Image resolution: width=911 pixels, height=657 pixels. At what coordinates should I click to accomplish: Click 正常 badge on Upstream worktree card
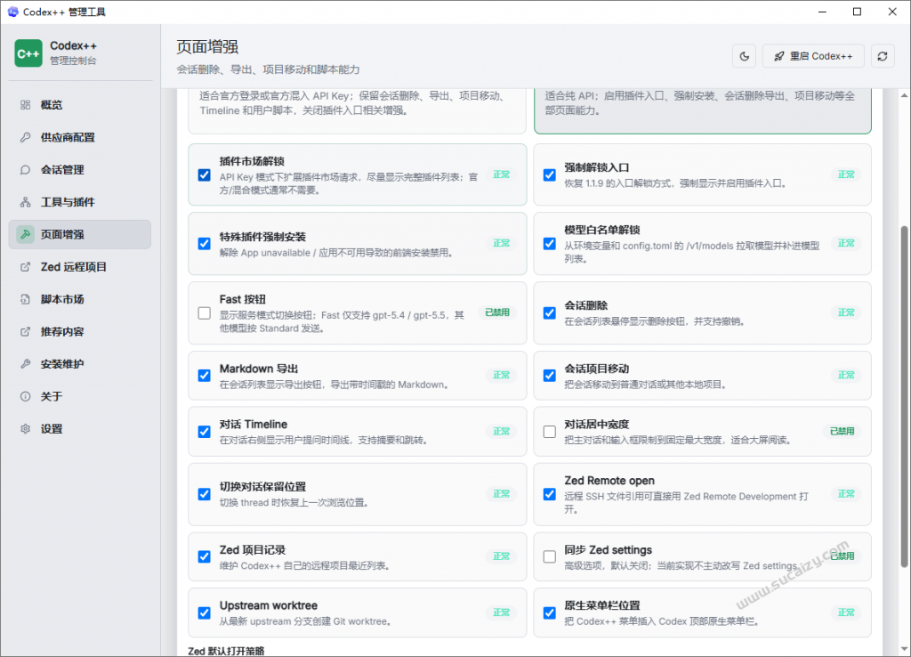pyautogui.click(x=502, y=612)
